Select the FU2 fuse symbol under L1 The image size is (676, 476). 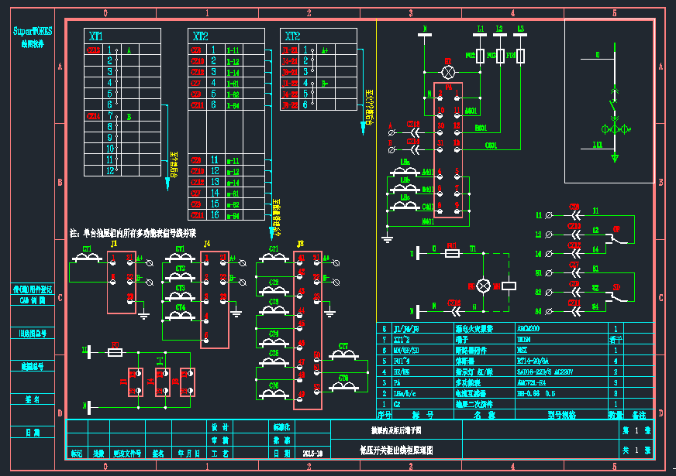[480, 56]
